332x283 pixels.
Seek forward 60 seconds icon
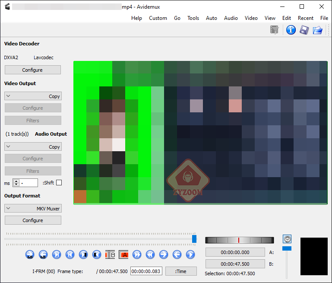tap(30, 254)
